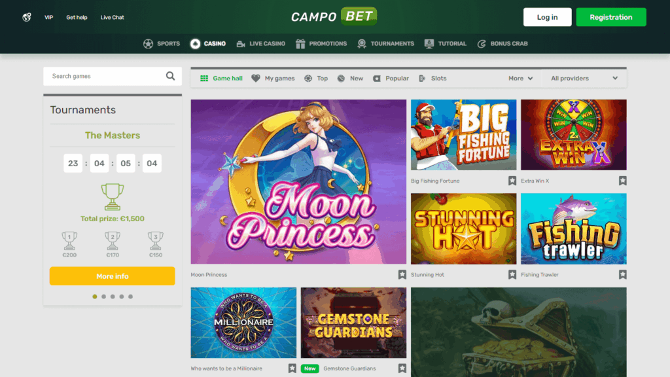Open the Tutorial section
This screenshot has width=670, height=377.
pos(446,44)
